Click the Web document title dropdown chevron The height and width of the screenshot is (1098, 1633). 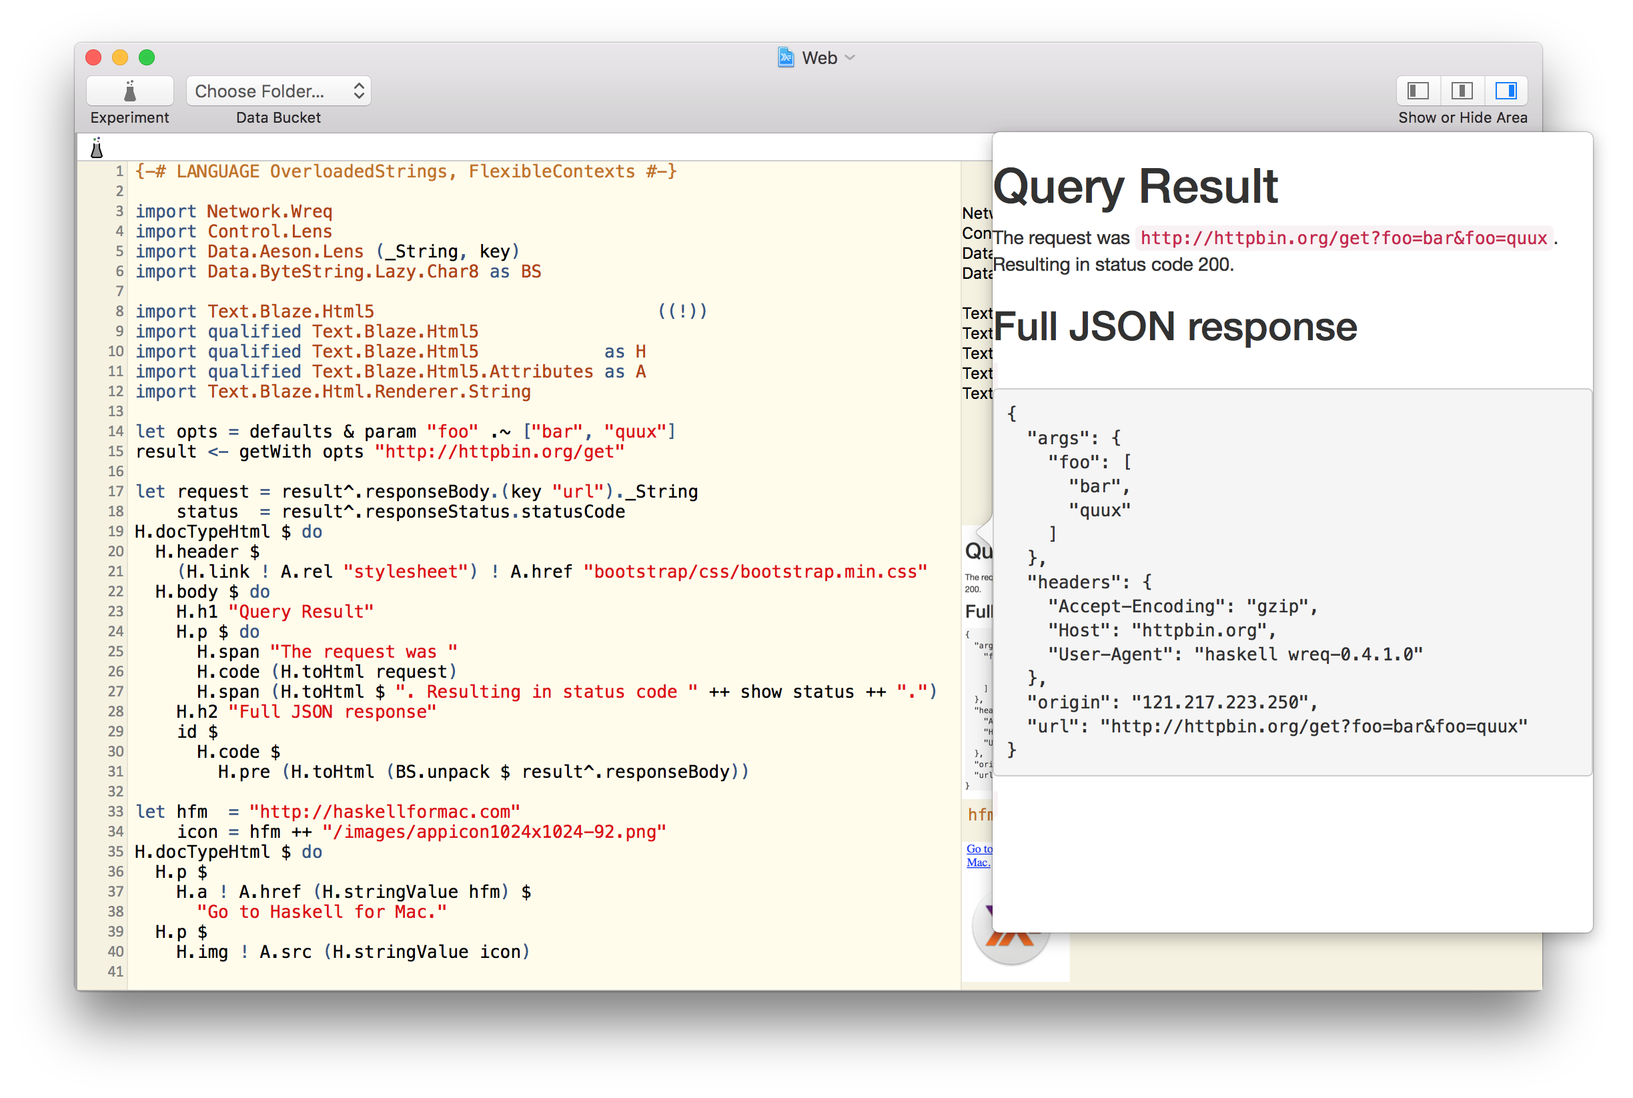pyautogui.click(x=850, y=57)
